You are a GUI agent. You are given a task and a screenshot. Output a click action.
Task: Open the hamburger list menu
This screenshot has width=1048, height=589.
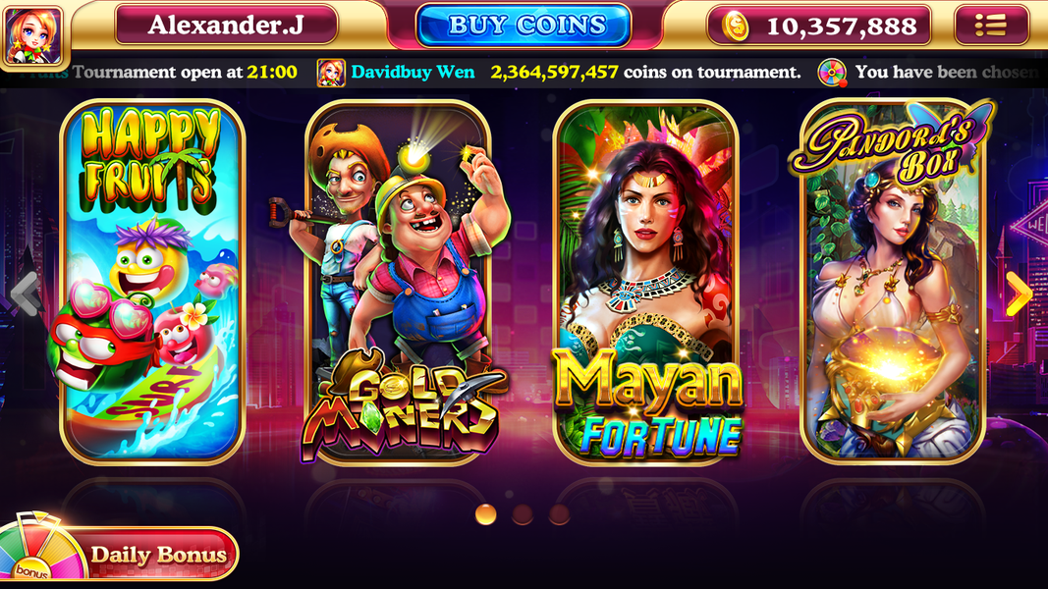(x=991, y=26)
